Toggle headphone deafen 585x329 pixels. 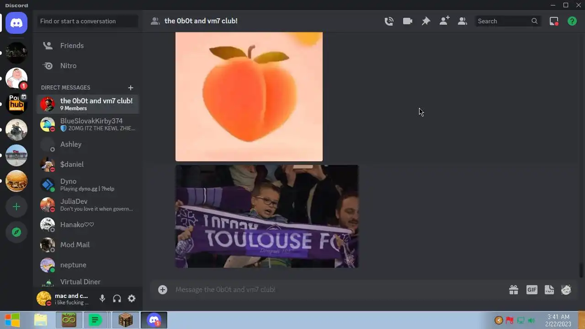[x=117, y=298]
